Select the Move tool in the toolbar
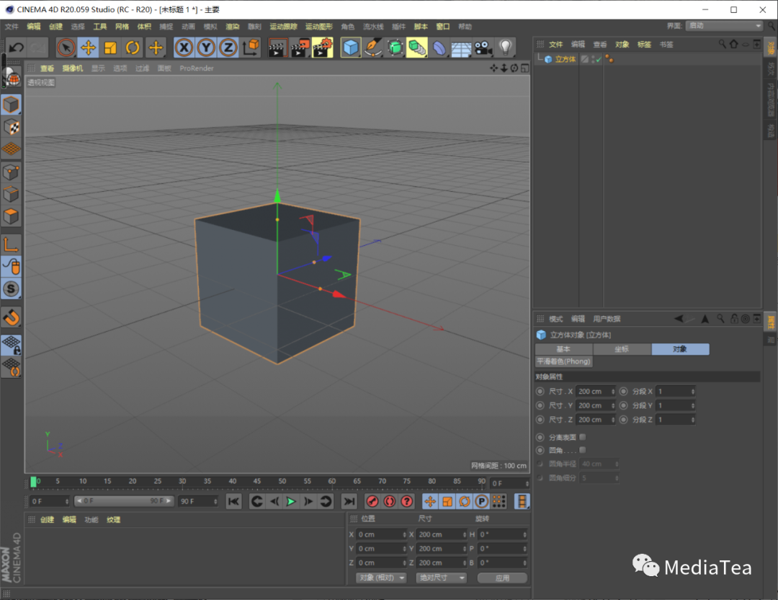 coord(87,47)
